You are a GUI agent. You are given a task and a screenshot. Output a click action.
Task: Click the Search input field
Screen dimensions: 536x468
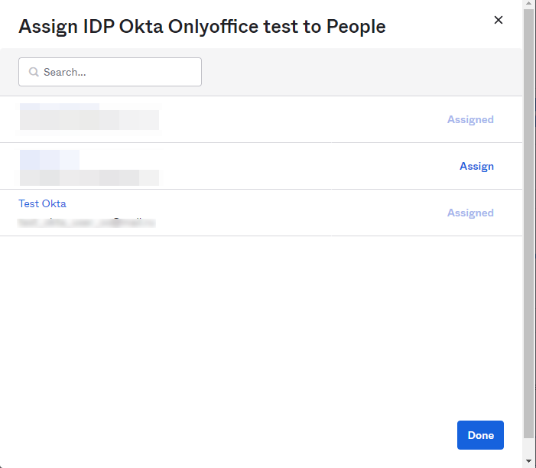click(x=110, y=72)
